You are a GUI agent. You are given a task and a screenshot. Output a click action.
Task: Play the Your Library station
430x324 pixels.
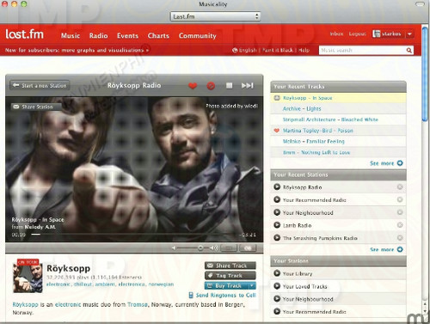click(x=277, y=273)
